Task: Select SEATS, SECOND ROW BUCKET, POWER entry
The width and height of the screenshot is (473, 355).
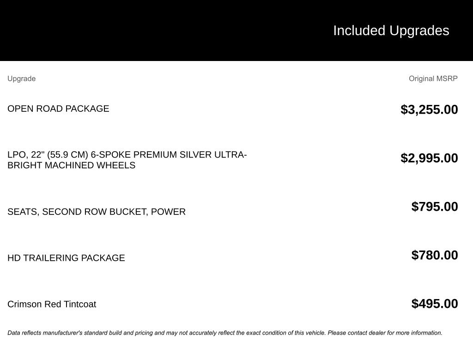Action: coord(96,212)
